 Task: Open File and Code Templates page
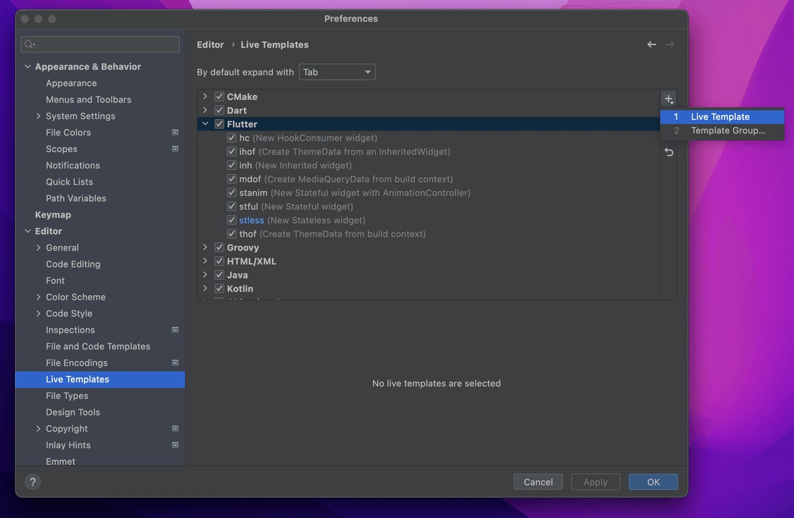point(98,347)
